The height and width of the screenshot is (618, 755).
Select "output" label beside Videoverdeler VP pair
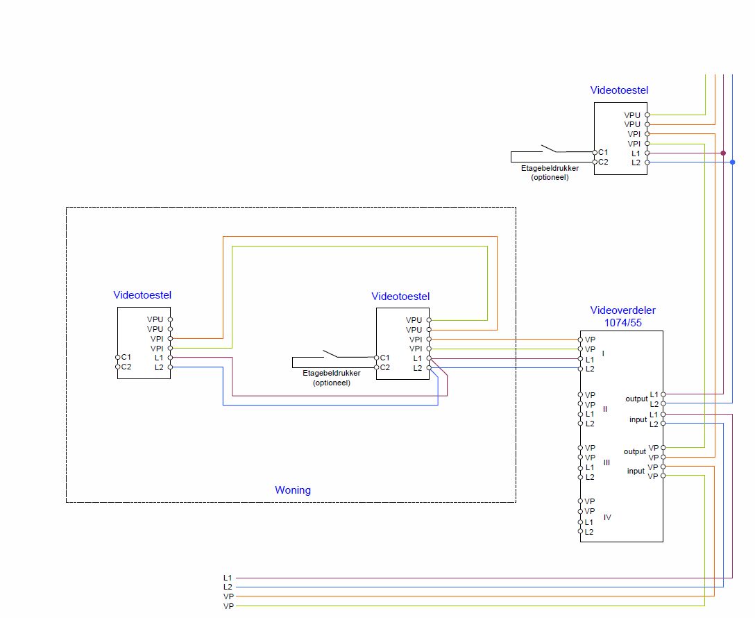pos(635,452)
